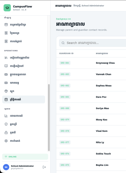Sort by GUARDIAN ID column header
Screen dimensions: 126x173
coord(66,53)
